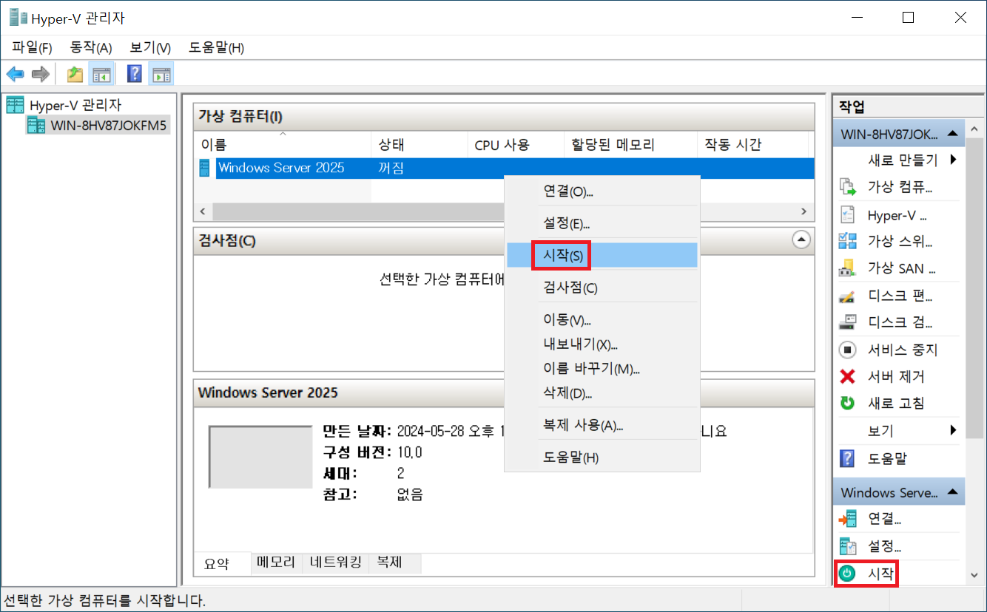The height and width of the screenshot is (612, 987).
Task: Click Settings (설정) in the context menu
Action: pyautogui.click(x=566, y=223)
